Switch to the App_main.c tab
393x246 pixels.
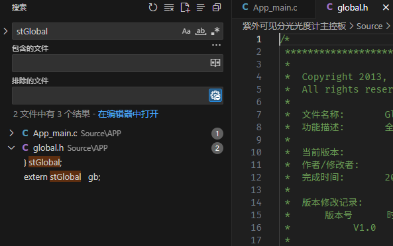(x=273, y=7)
